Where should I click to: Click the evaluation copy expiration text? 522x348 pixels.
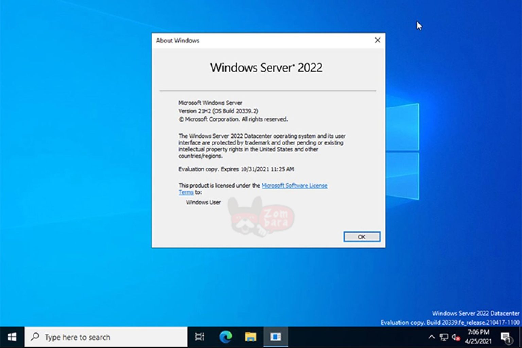(236, 169)
